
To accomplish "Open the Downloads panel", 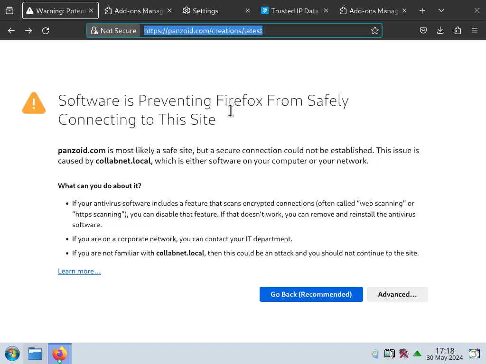I will 440,31.
